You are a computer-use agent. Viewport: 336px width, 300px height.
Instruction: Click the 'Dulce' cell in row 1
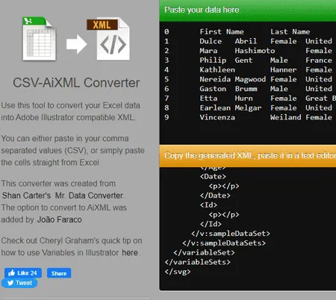[211, 41]
